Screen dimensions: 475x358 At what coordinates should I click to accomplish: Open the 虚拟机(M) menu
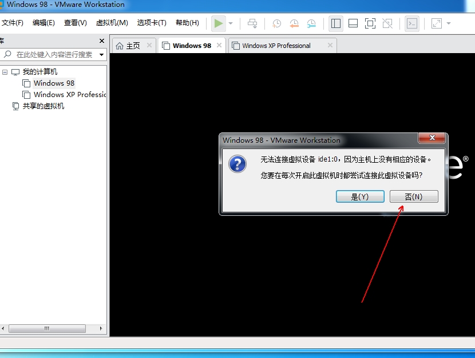click(112, 23)
